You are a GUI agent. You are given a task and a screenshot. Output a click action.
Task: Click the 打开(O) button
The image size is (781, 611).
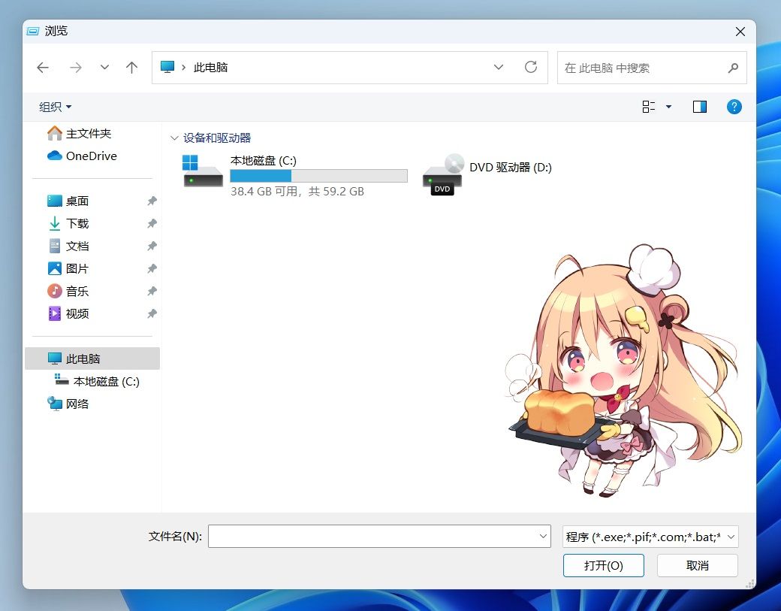pos(604,566)
